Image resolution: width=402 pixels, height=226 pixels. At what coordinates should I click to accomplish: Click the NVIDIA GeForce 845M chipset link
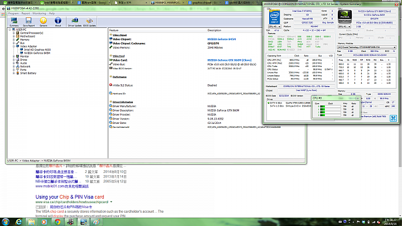point(222,39)
